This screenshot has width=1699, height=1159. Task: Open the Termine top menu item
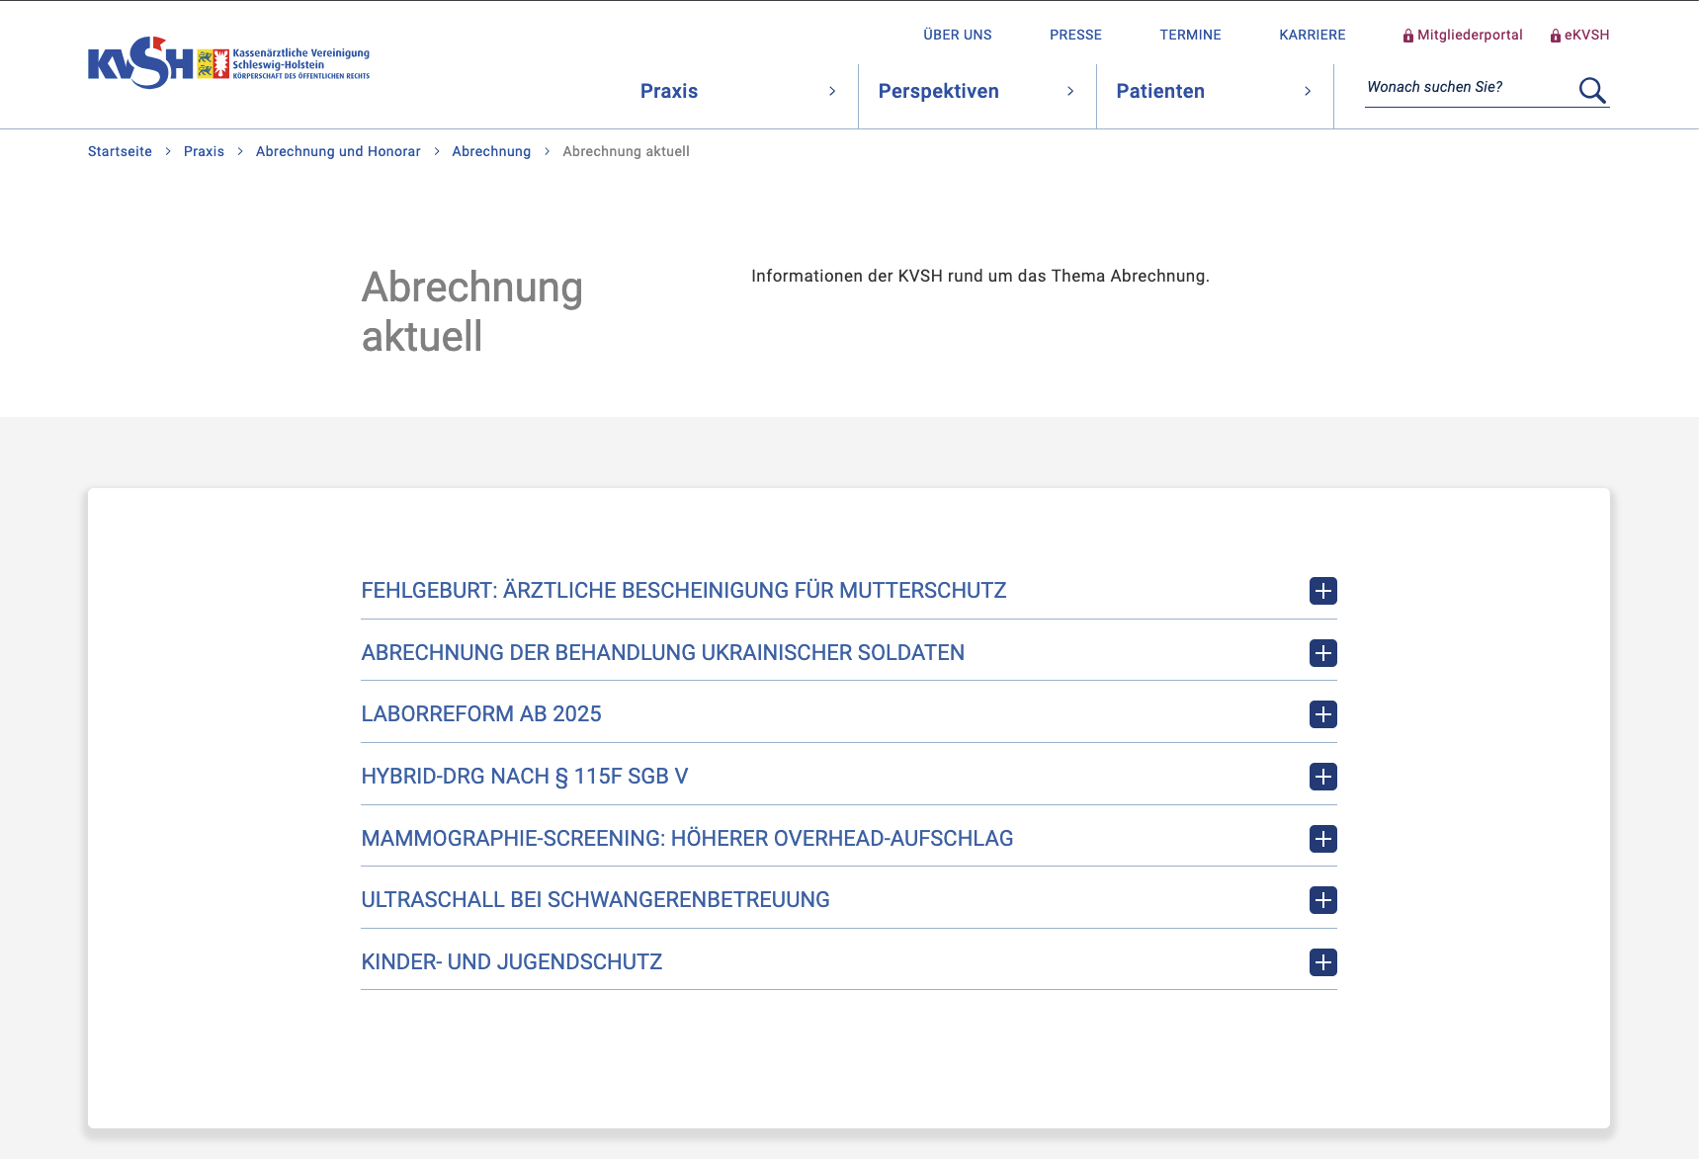pyautogui.click(x=1190, y=35)
